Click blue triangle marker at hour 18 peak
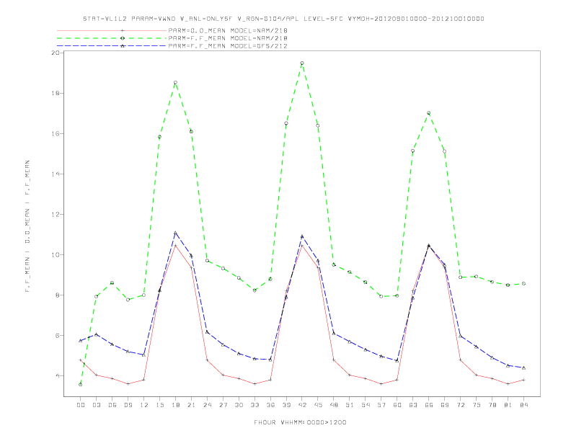 175,233
